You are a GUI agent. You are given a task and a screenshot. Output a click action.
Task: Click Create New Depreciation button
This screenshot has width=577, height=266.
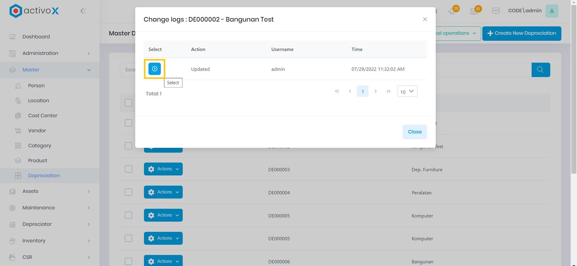[521, 33]
